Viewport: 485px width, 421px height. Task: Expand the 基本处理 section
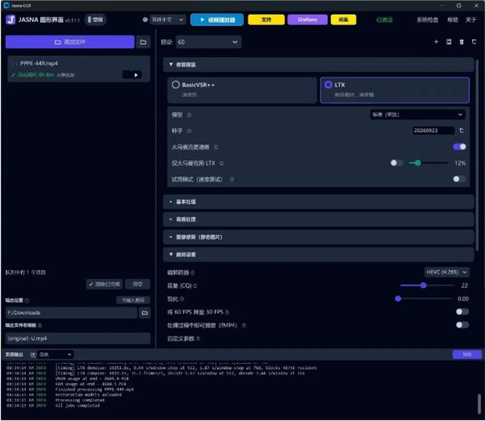[x=318, y=202]
